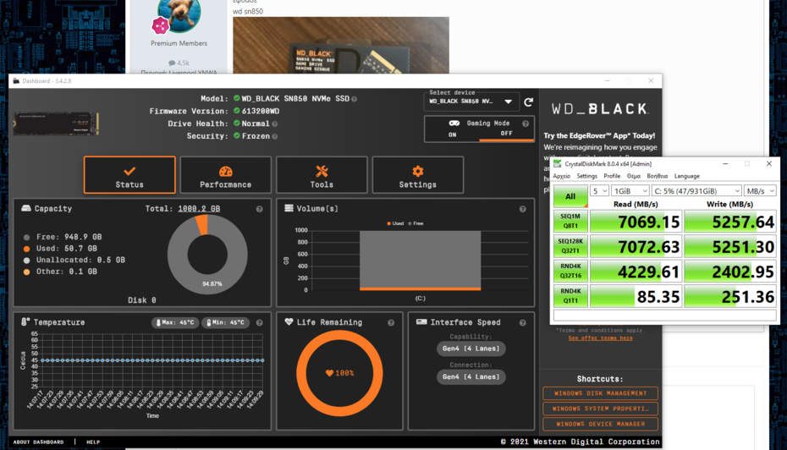Image resolution: width=787 pixels, height=450 pixels.
Task: Open Αρχείο menu in CrystalDiskMark
Action: pos(562,176)
